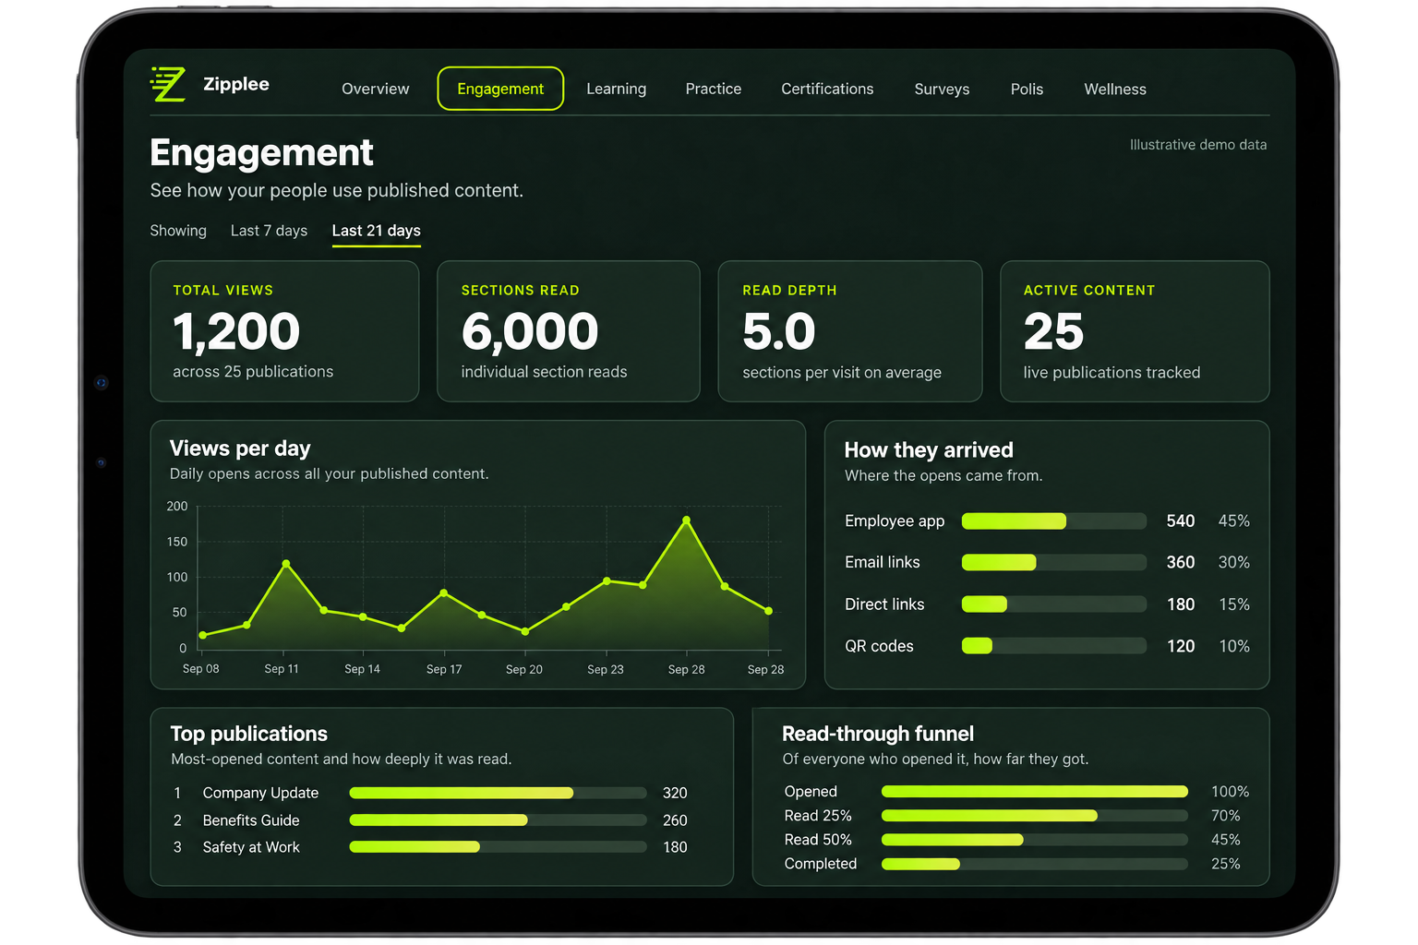The image size is (1418, 945).
Task: Click the 200 y-axis label
Action: (x=177, y=507)
